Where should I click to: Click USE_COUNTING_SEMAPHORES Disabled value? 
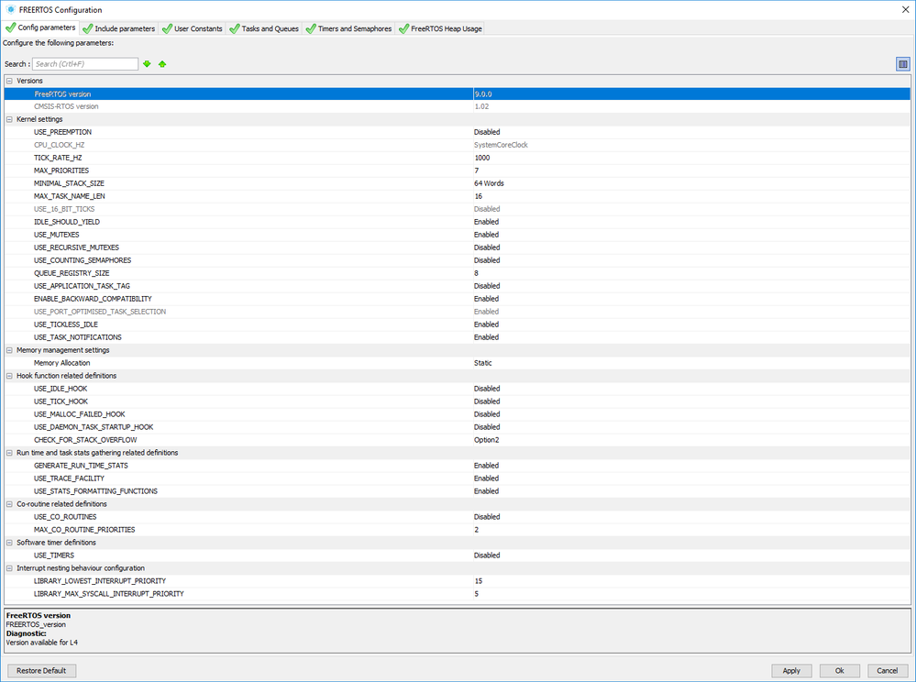pyautogui.click(x=487, y=261)
